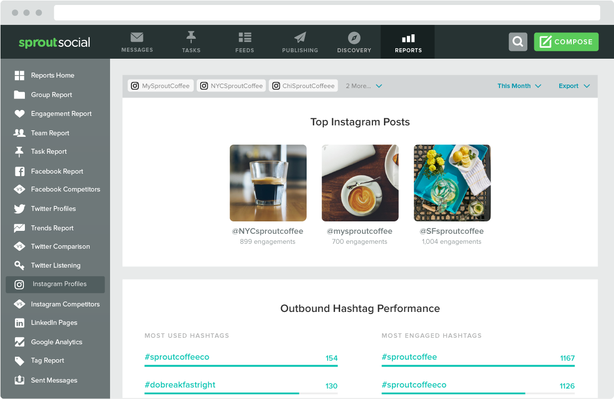Click the search magnifier button
This screenshot has height=399, width=614.
click(x=518, y=42)
